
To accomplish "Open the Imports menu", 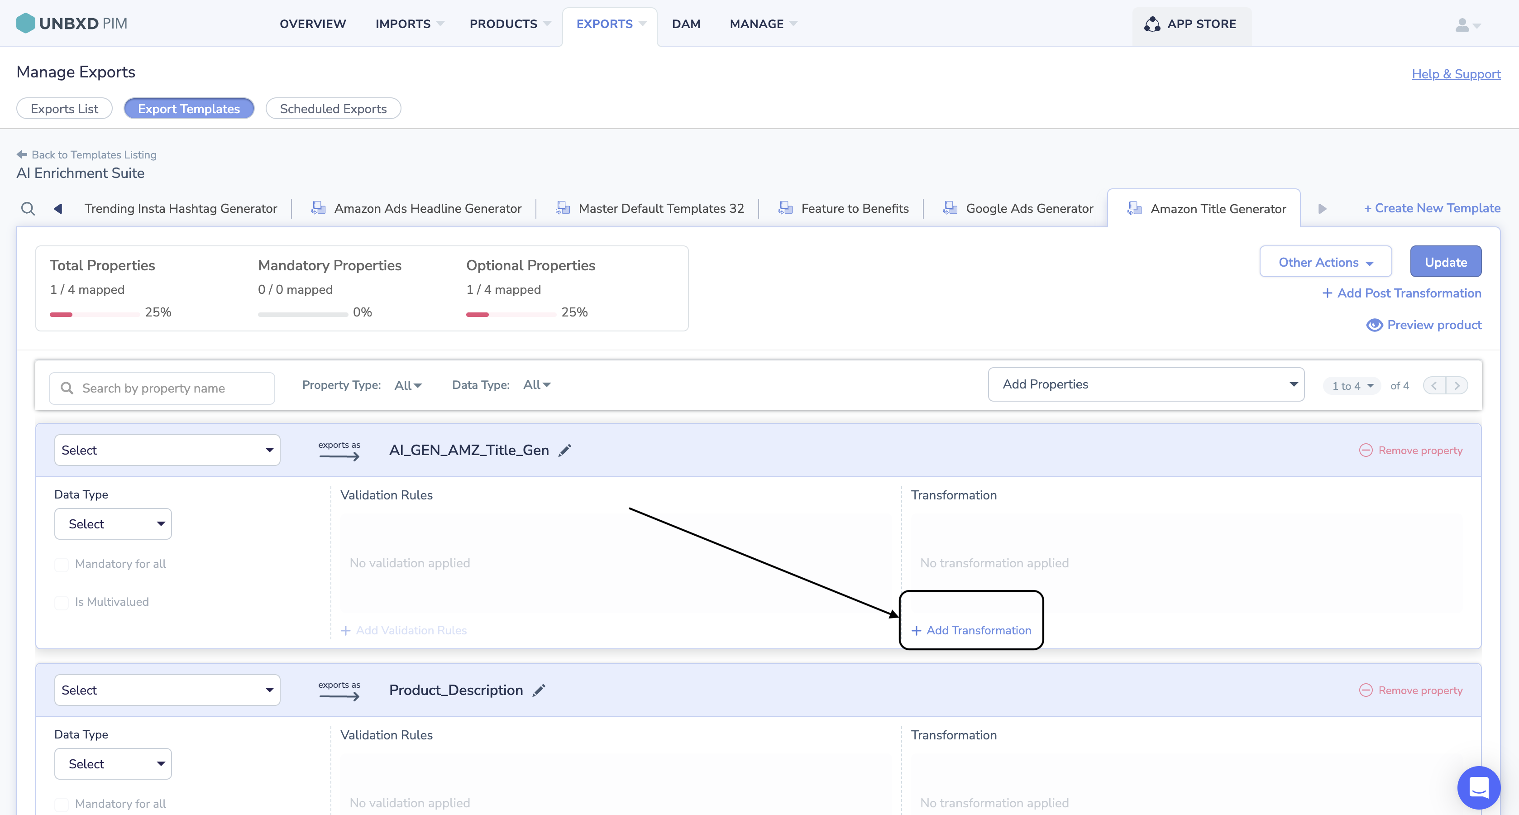I will [x=409, y=24].
